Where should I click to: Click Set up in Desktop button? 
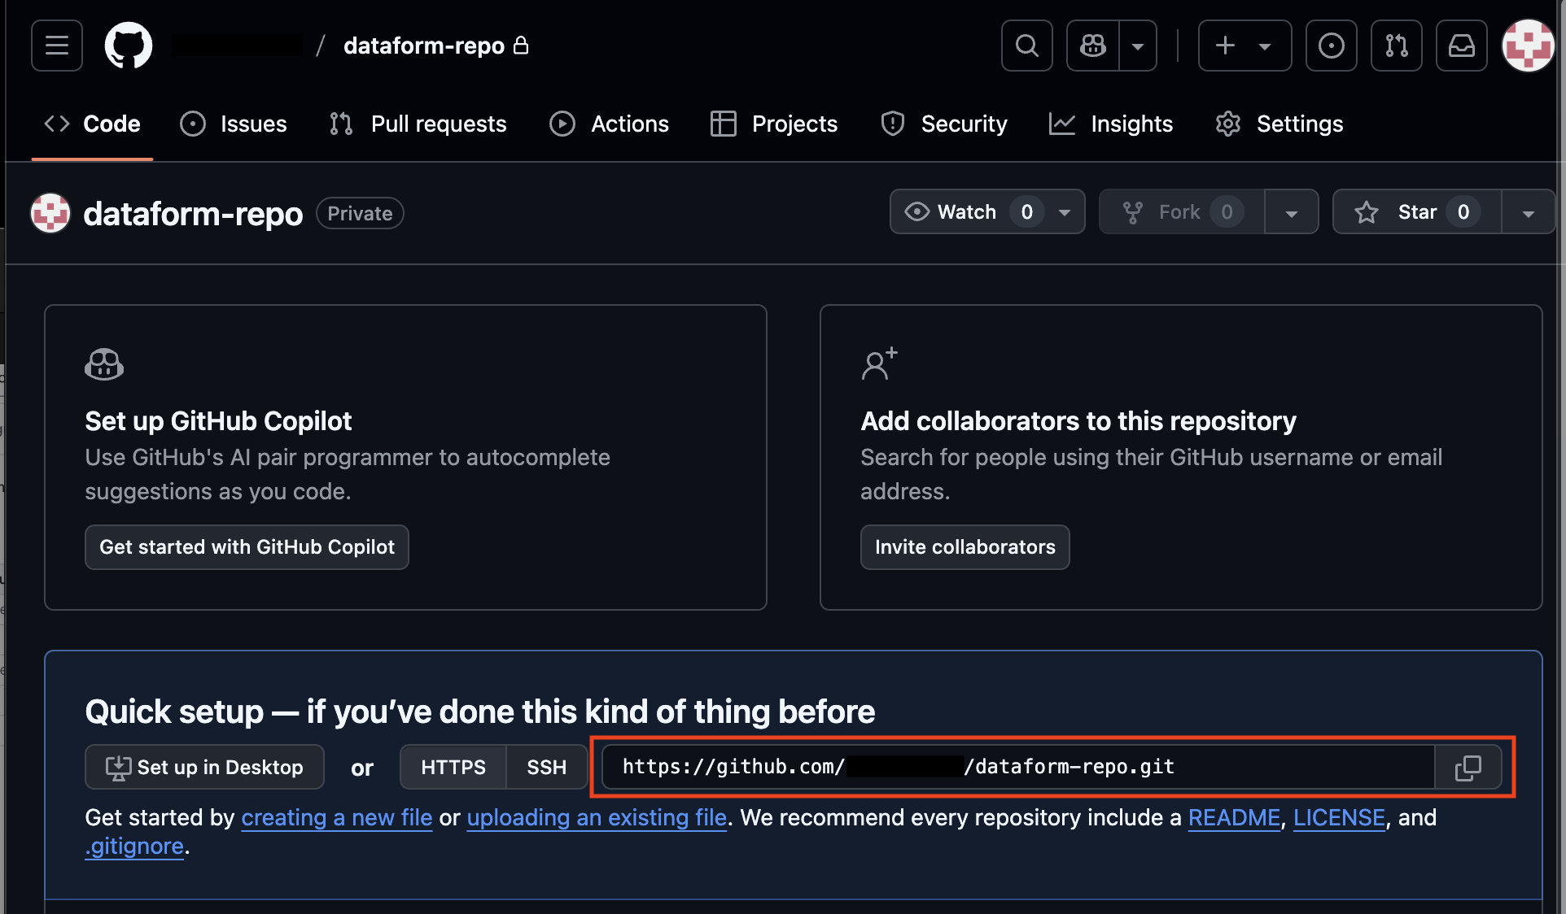tap(204, 767)
